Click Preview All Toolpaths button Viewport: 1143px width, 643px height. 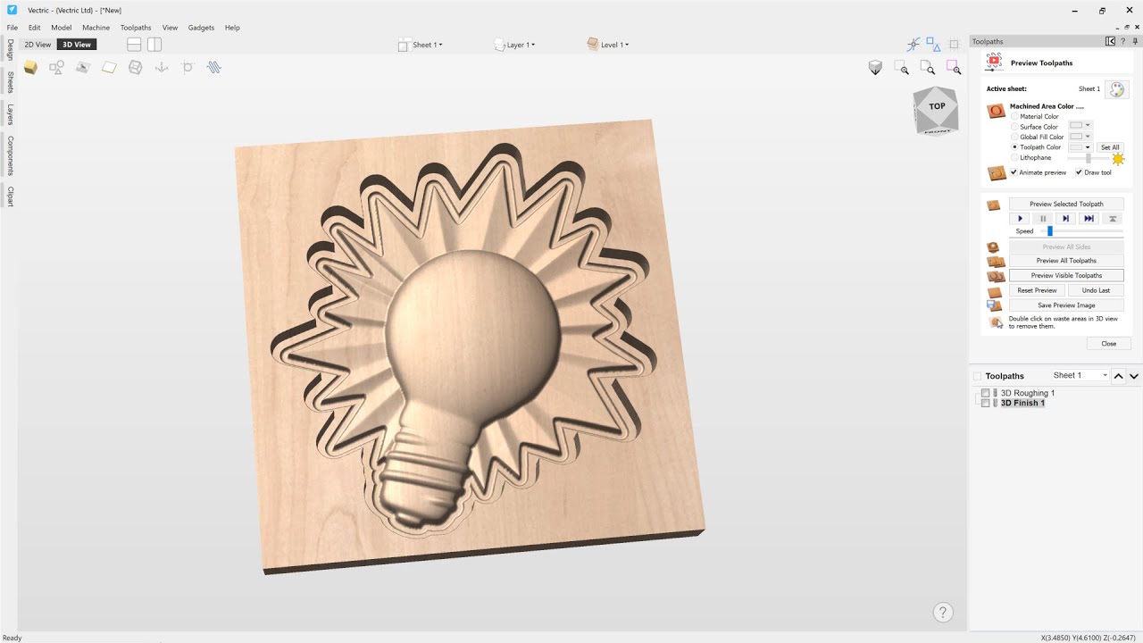[x=1066, y=261]
